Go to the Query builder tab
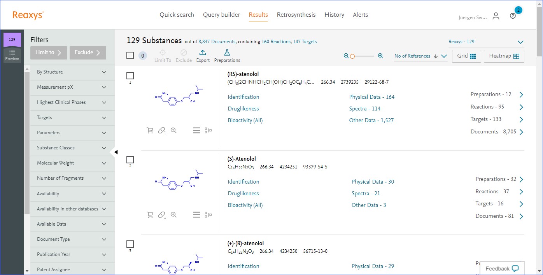 [x=221, y=15]
